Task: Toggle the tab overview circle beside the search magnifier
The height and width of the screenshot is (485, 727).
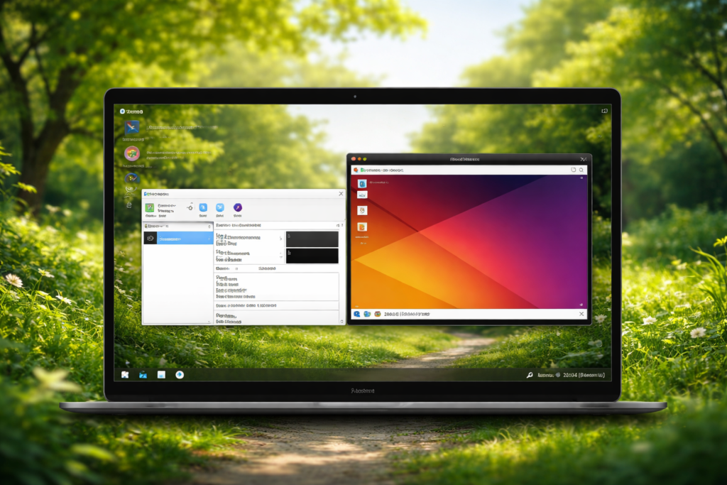Action: tap(574, 170)
